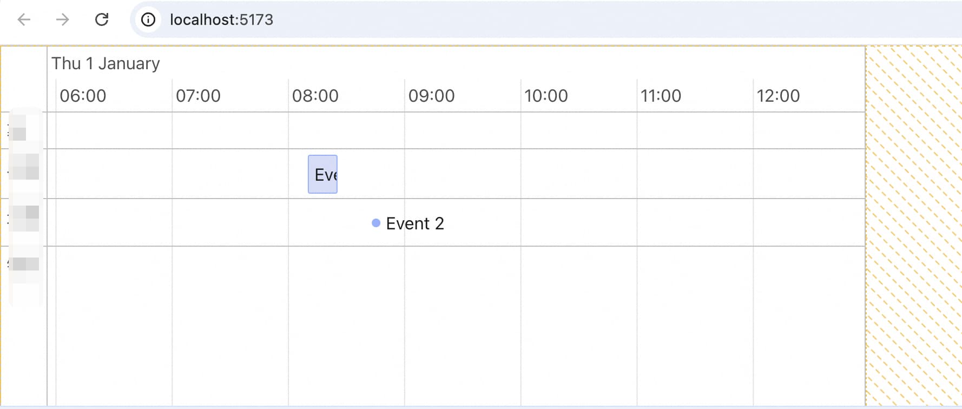Select the fourth blurred resource row label
Screen dimensions: 962x409
(25, 264)
